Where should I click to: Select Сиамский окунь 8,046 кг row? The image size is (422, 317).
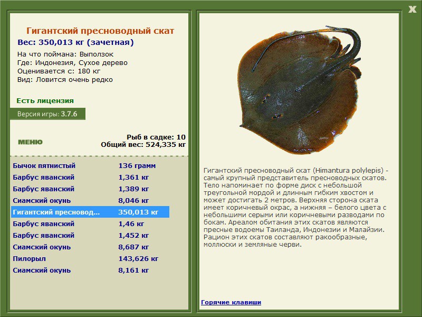(x=90, y=201)
